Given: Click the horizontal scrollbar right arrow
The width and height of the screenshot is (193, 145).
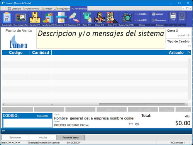Looking at the screenshot, I should (x=186, y=104).
